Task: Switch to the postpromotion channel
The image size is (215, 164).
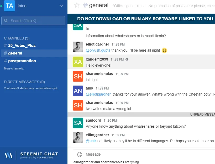Action: click(22, 61)
